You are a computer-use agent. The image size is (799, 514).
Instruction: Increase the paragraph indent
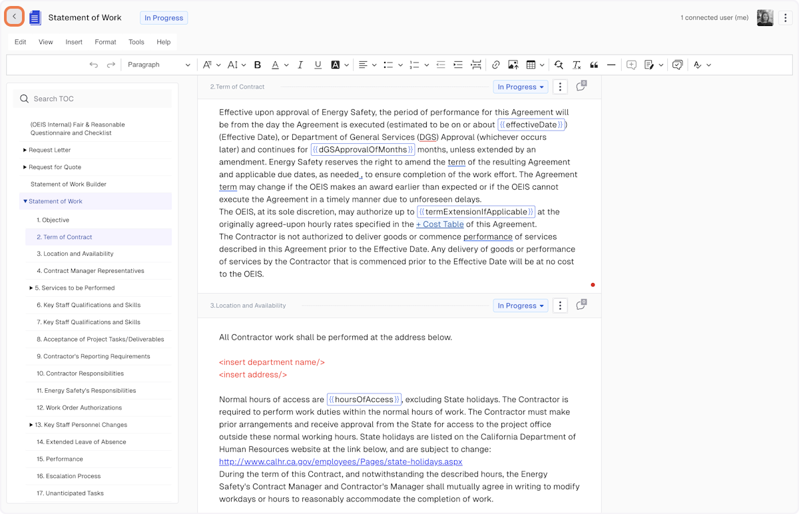click(x=458, y=65)
